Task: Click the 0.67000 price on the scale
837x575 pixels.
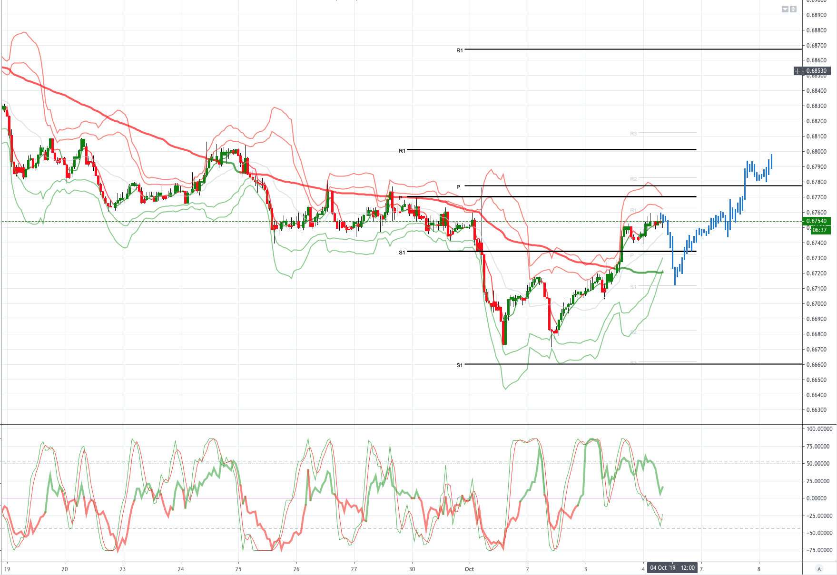Action: (817, 304)
